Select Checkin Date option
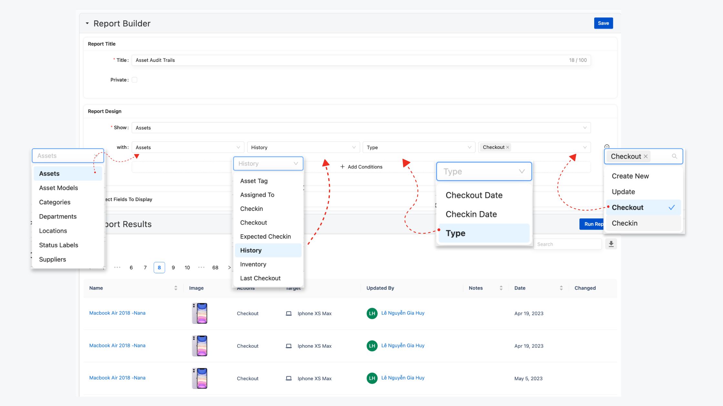Screen dimensions: 723x406 (471, 214)
